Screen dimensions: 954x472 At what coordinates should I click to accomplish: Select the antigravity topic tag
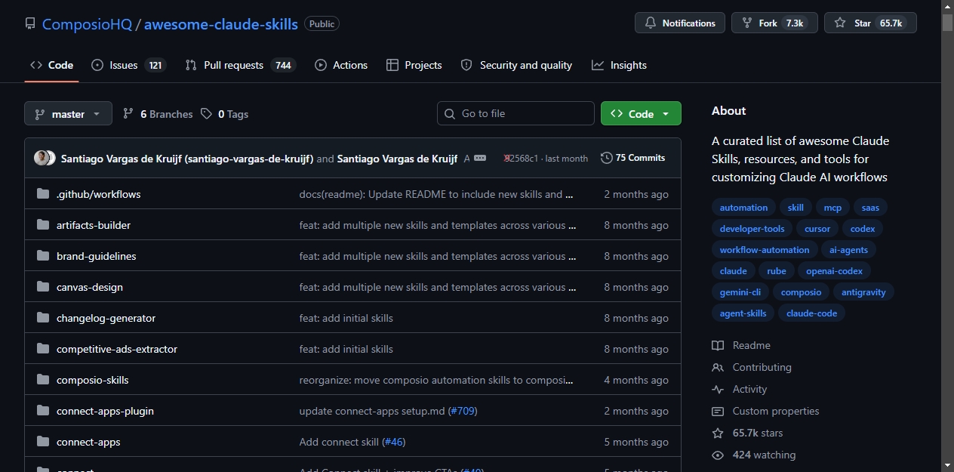click(x=863, y=292)
